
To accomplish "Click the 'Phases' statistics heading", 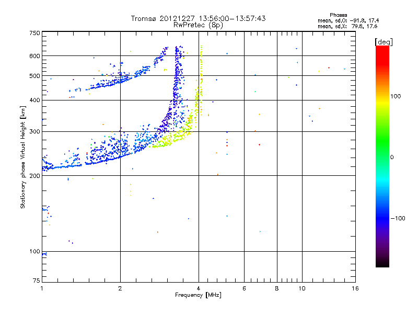I will point(338,15).
